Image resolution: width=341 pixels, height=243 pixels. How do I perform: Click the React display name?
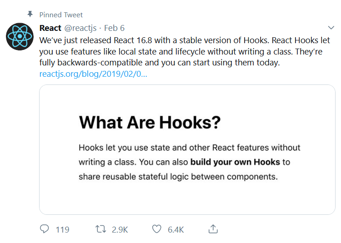(50, 28)
